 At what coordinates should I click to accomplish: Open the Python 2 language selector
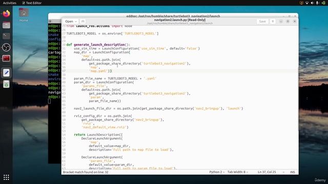(217, 172)
